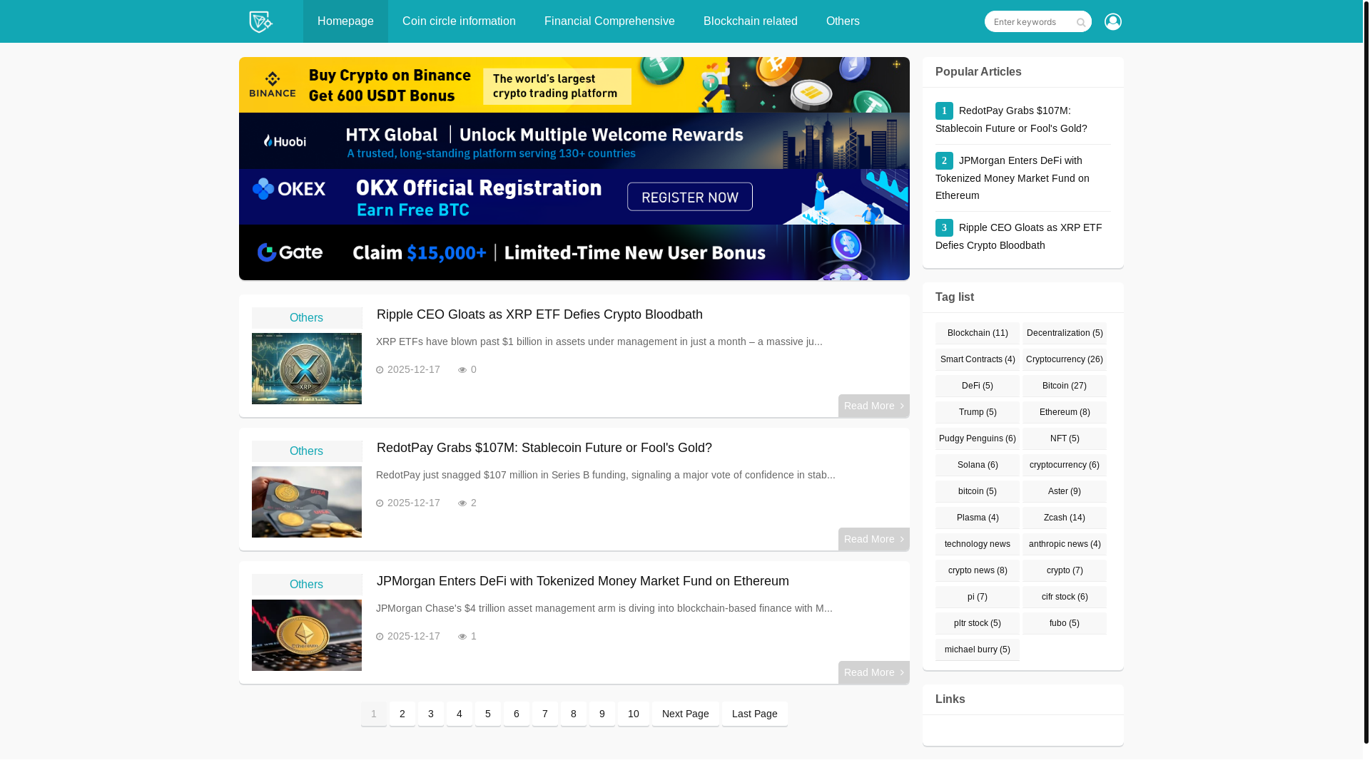Select the cifr stock (6) tag
This screenshot has width=1370, height=770.
[x=1065, y=597]
